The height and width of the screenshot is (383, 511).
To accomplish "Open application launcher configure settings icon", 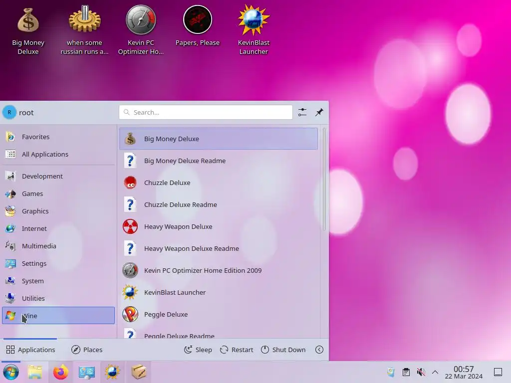I will point(302,112).
